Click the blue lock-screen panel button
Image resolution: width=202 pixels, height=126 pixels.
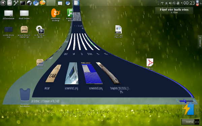pyautogui.click(x=198, y=2)
